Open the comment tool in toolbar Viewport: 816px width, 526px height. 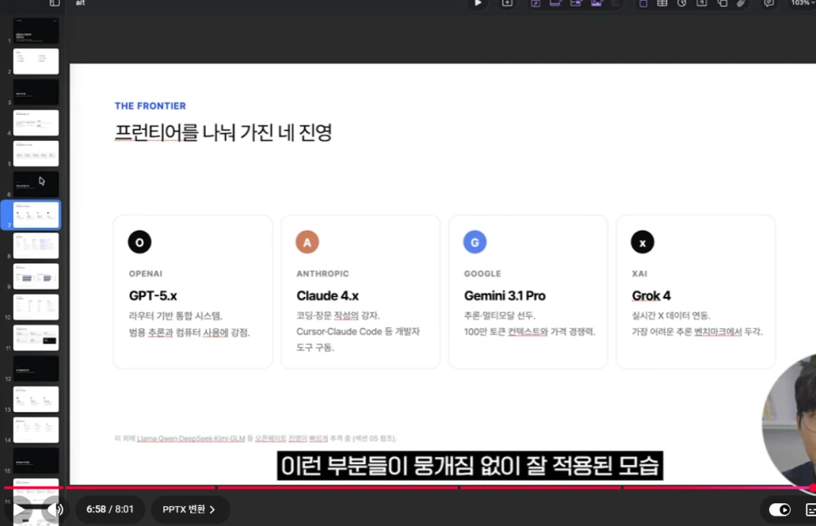pyautogui.click(x=769, y=3)
